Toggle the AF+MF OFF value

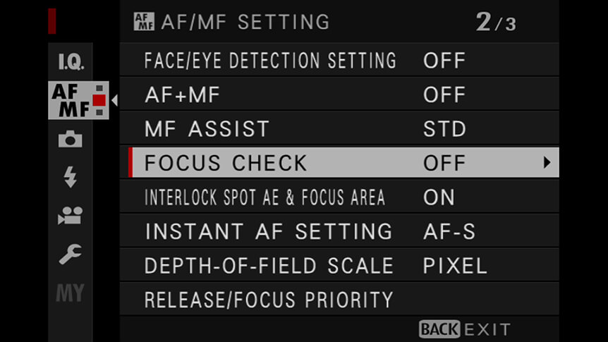pyautogui.click(x=444, y=95)
